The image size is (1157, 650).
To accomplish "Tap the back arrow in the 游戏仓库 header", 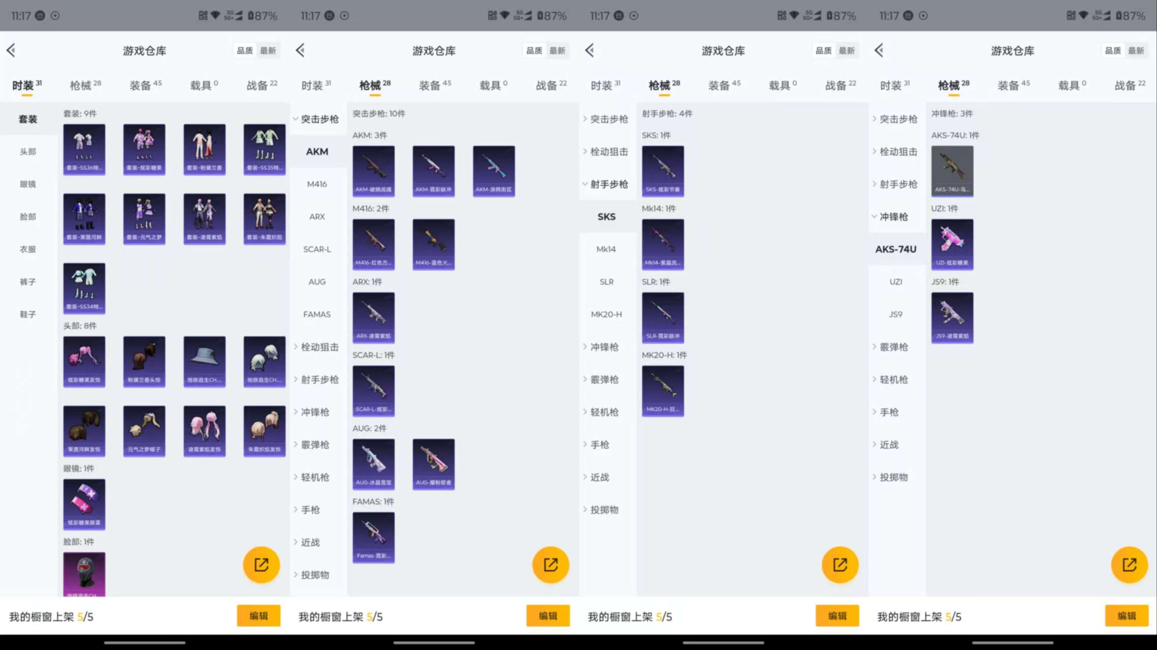I will [x=11, y=50].
